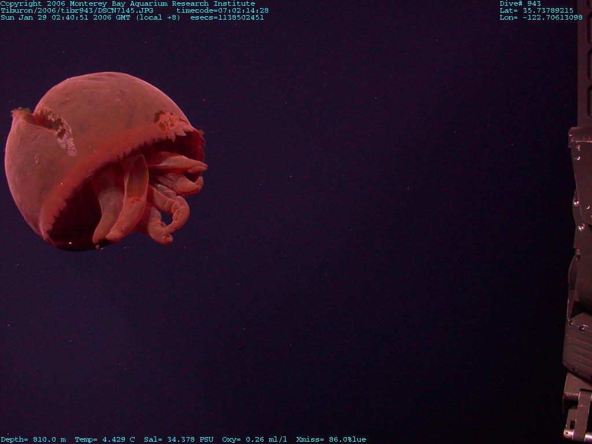Click the 'Depth= 810.0 m' reading
The height and width of the screenshot is (444, 592).
(x=33, y=439)
